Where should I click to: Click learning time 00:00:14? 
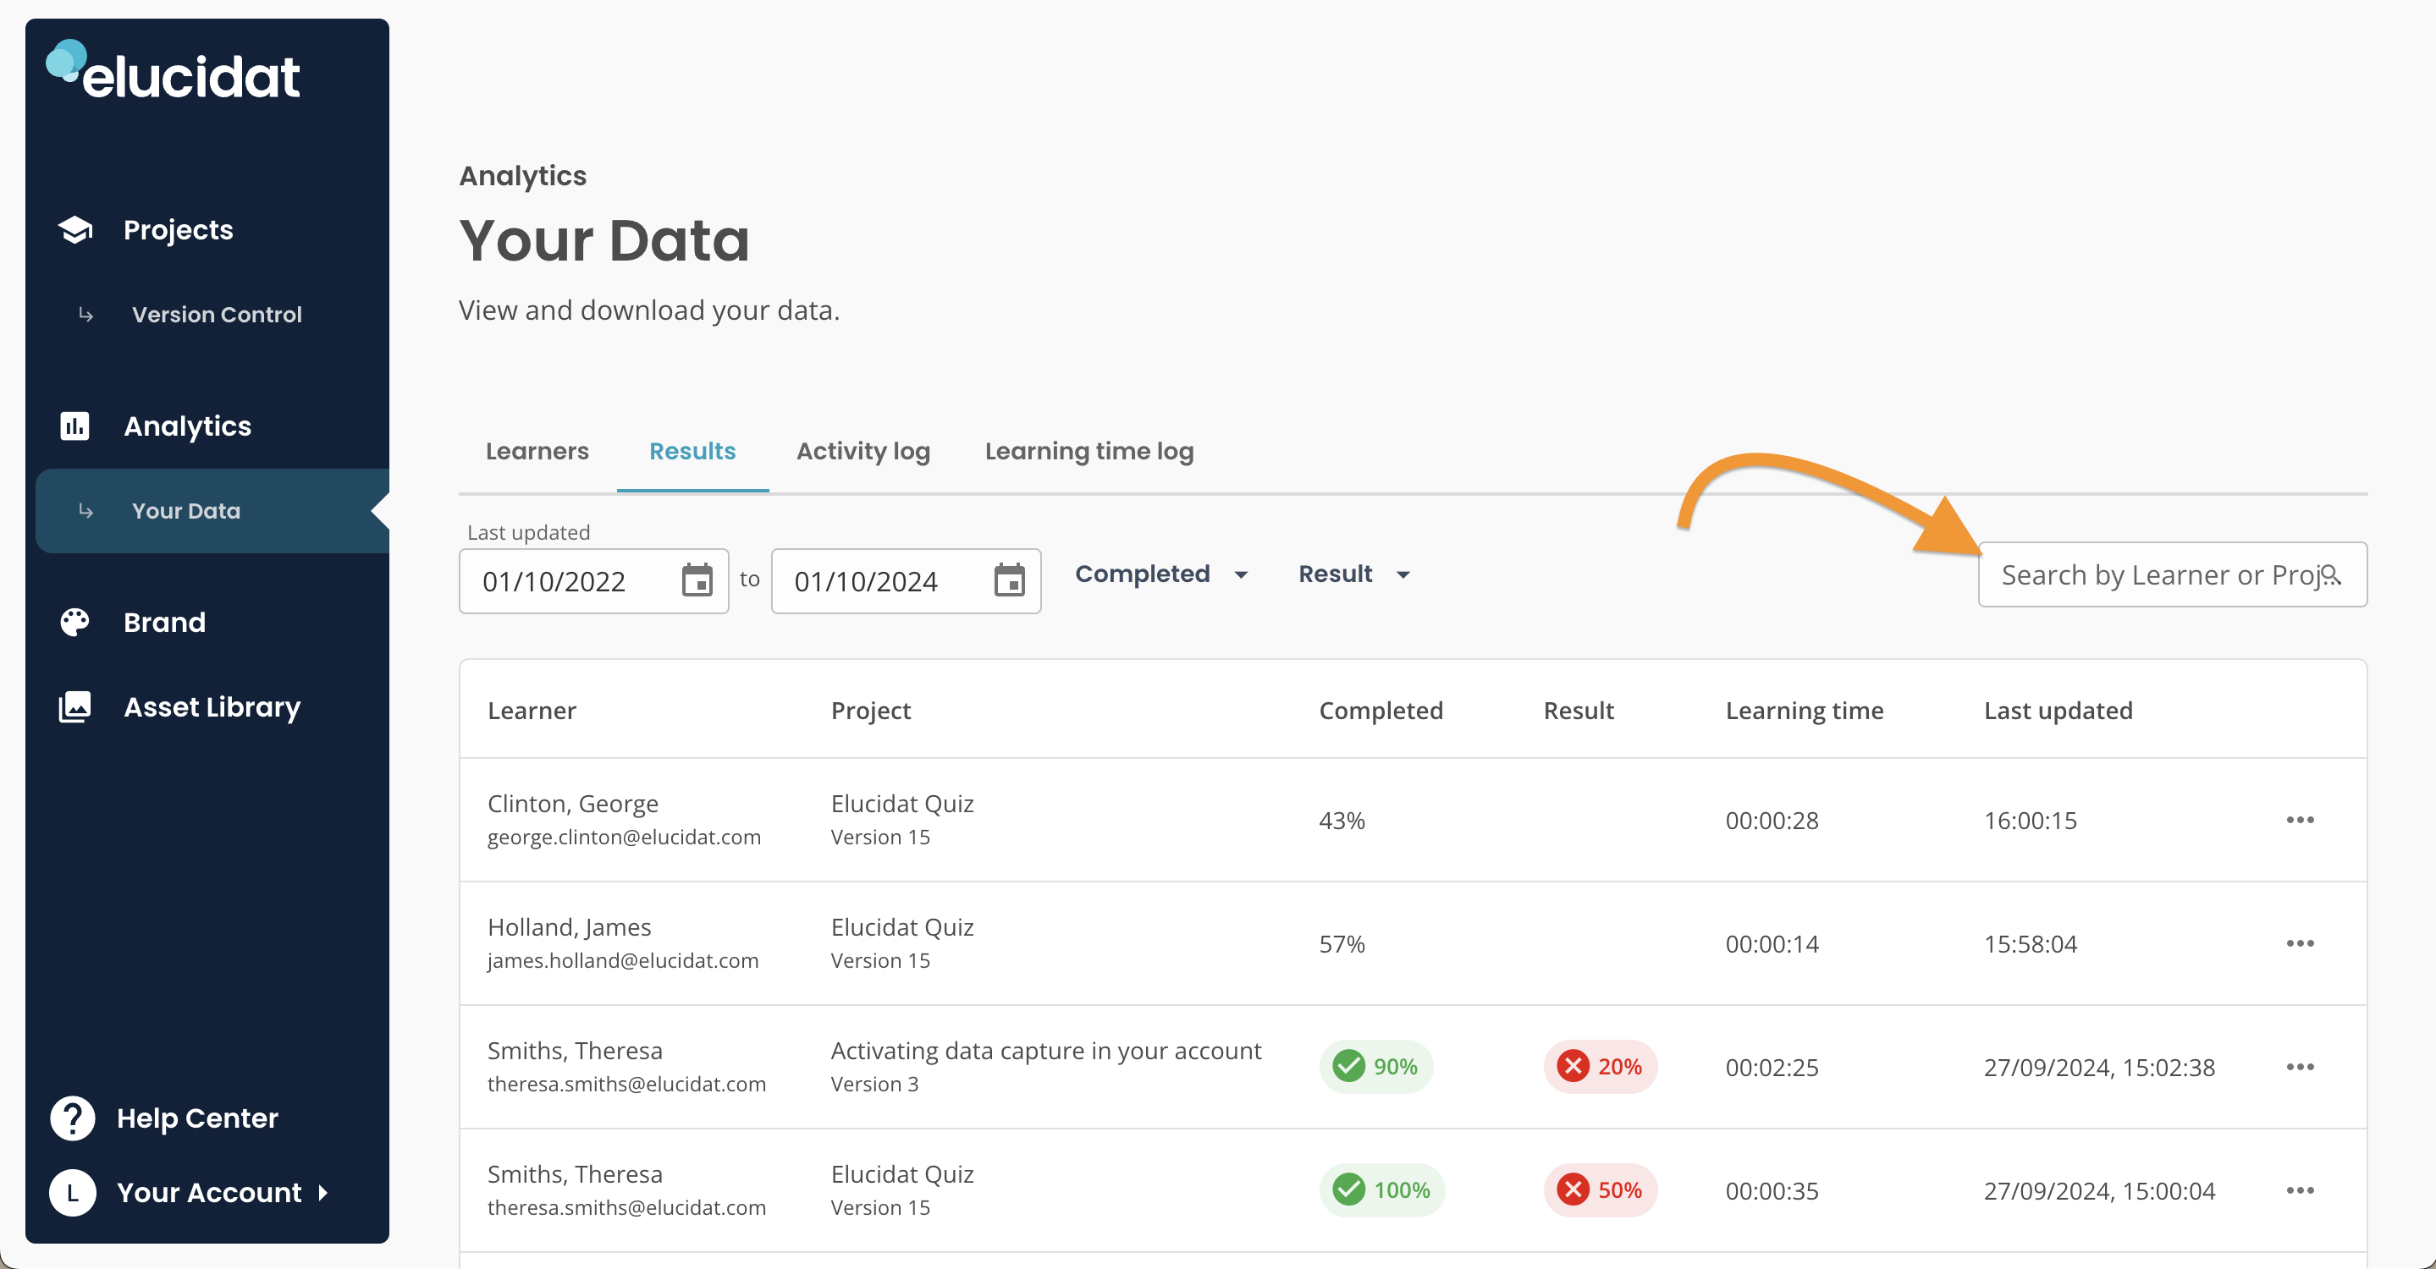click(x=1772, y=944)
